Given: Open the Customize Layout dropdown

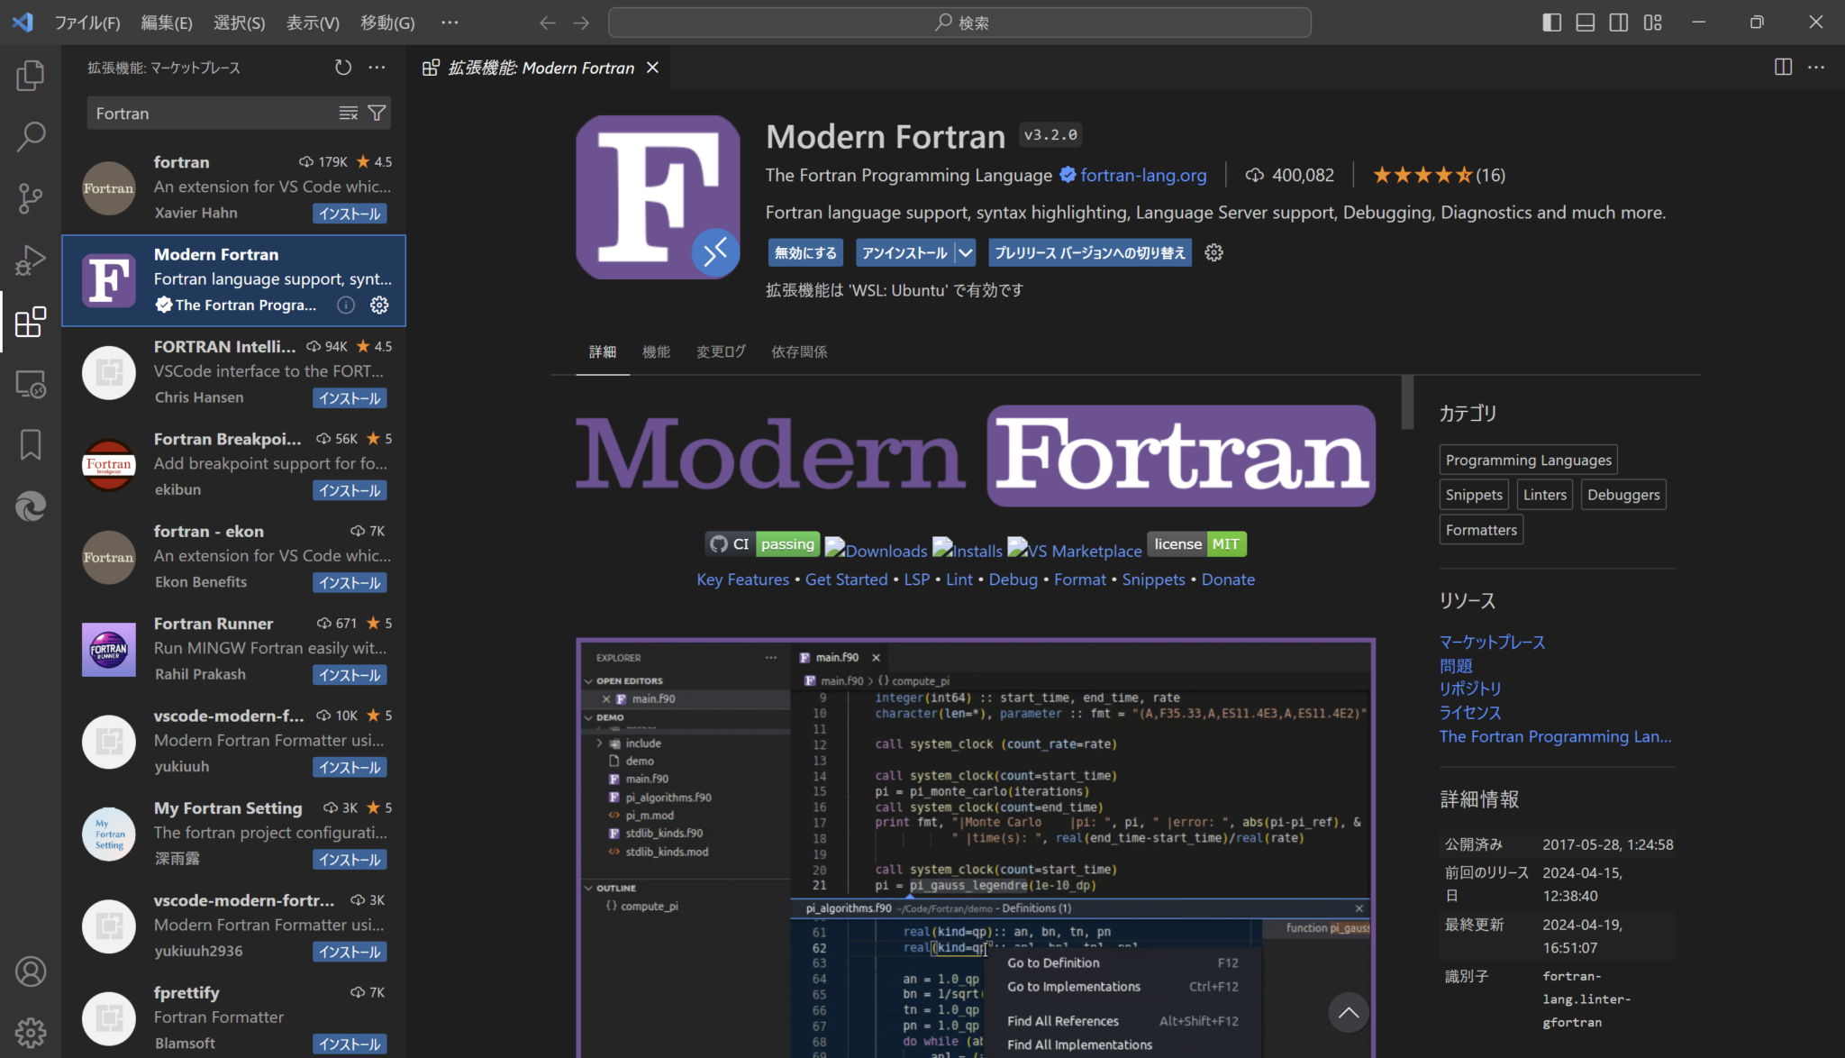Looking at the screenshot, I should (x=1652, y=22).
